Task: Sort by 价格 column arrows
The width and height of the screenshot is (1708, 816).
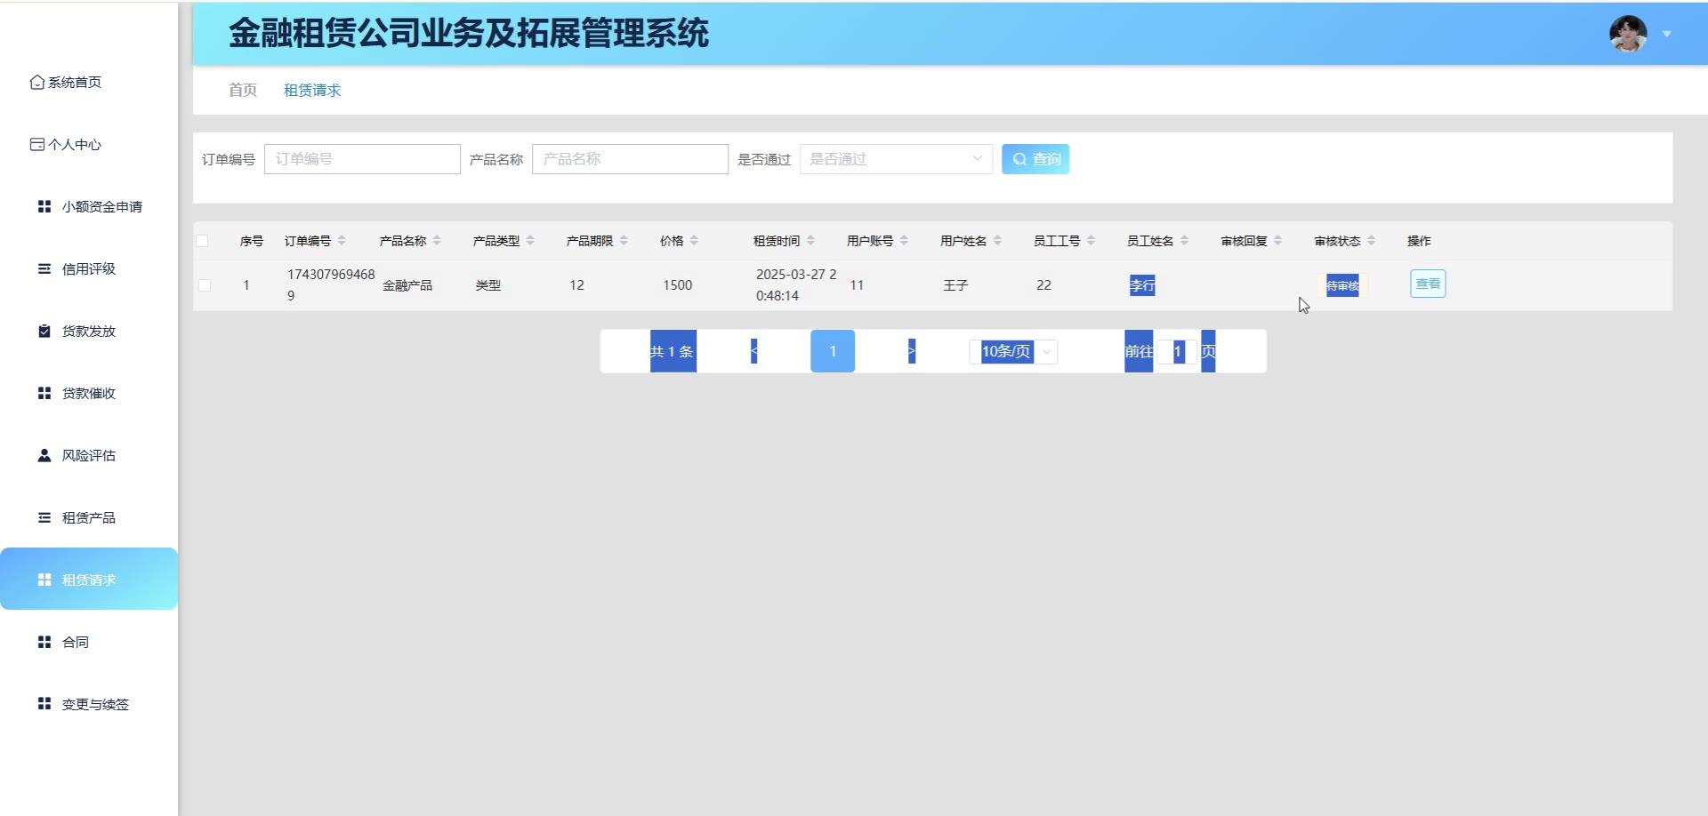Action: pyautogui.click(x=694, y=241)
